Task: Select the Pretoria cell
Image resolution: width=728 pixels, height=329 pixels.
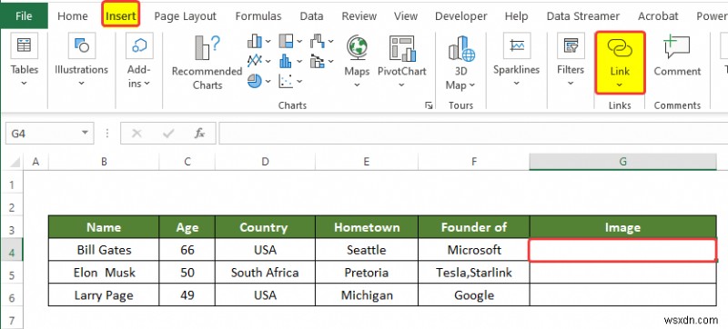Action: (x=367, y=273)
